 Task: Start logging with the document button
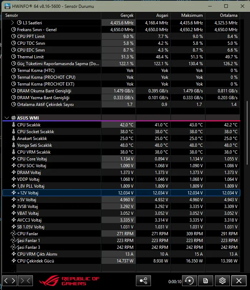click(205, 281)
